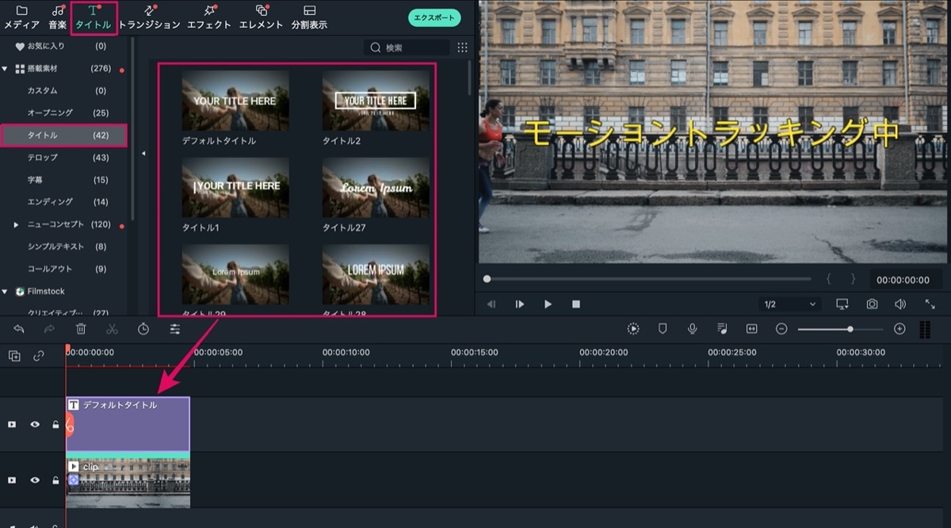Set the mark-out right brace point
The image size is (951, 528).
pyautogui.click(x=853, y=279)
